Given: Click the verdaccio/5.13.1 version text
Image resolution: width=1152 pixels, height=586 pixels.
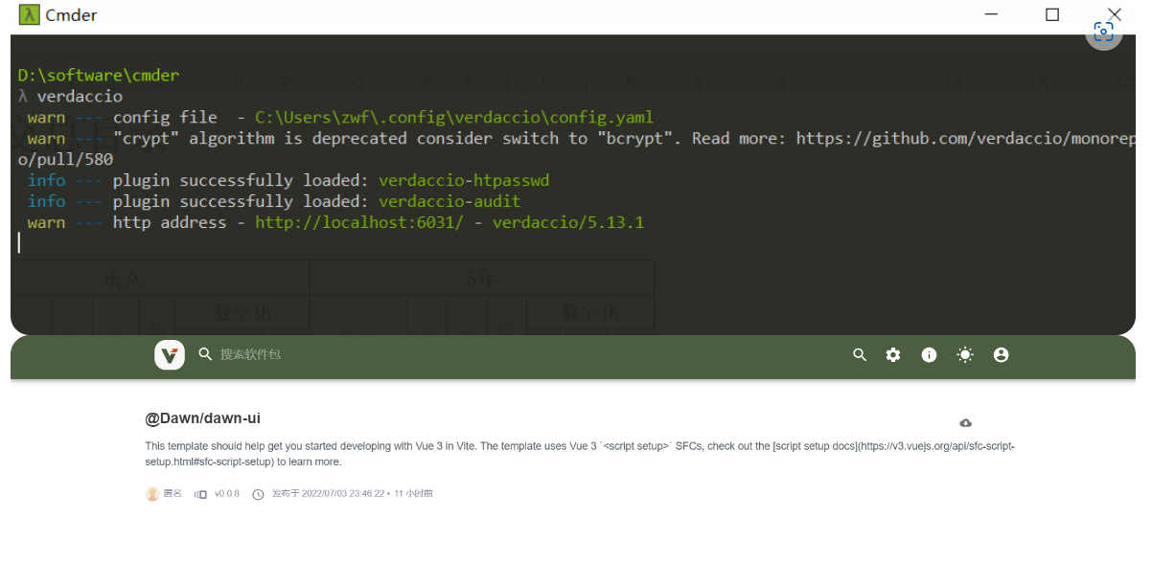Looking at the screenshot, I should tap(568, 223).
